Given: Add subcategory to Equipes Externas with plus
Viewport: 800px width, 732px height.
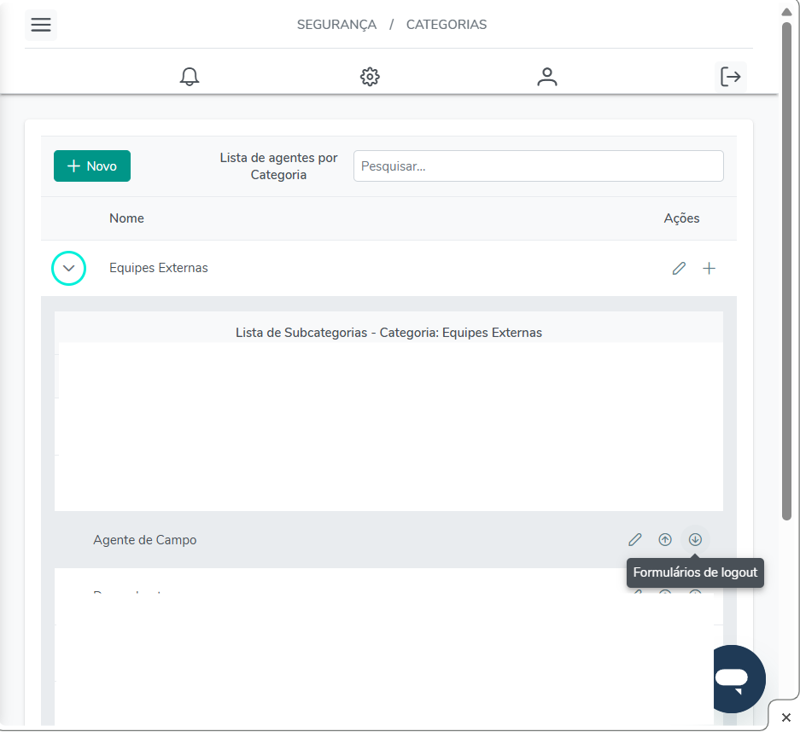Looking at the screenshot, I should coord(709,269).
